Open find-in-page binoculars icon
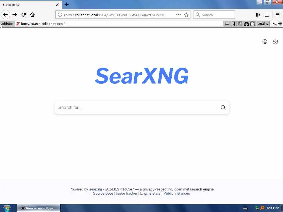 tap(247, 24)
